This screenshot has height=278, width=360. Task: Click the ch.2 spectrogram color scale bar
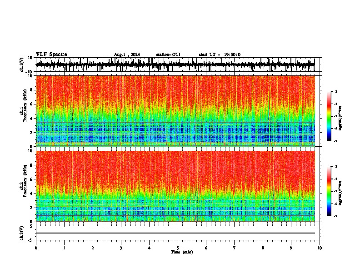click(x=329, y=191)
